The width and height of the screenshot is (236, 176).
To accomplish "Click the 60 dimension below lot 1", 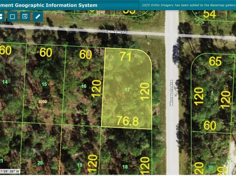I will pyautogui.click(x=210, y=125).
